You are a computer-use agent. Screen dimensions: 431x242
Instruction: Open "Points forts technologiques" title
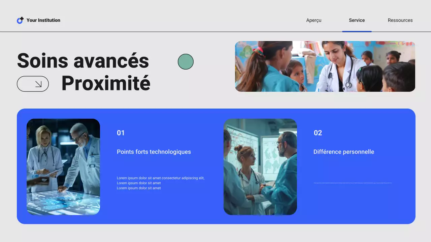coord(154,152)
